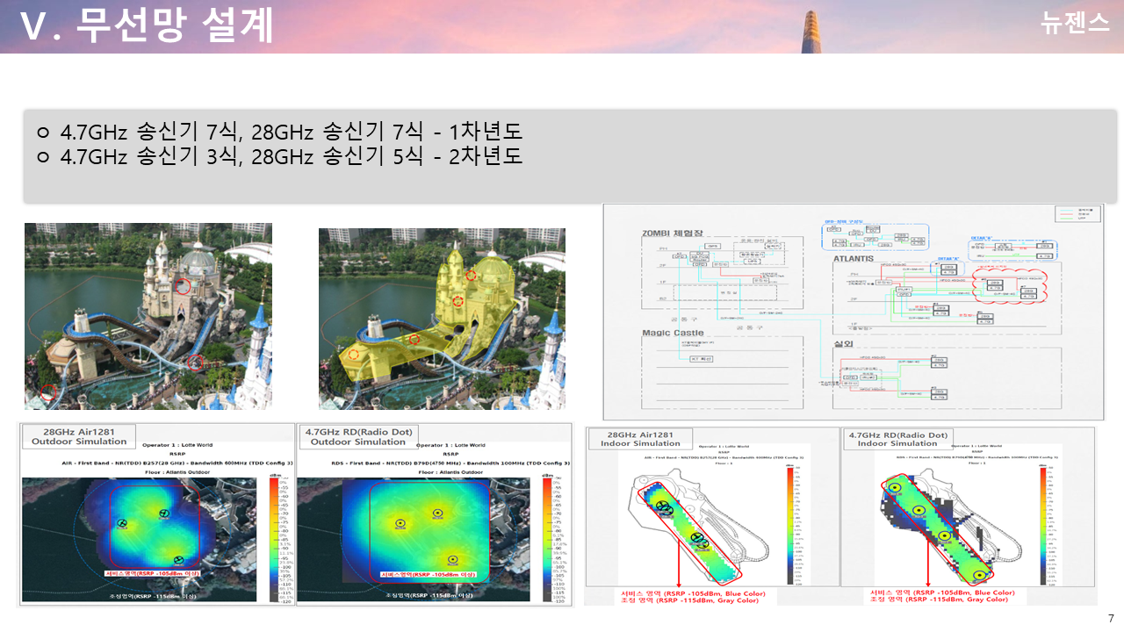Click the red circle marker on castle tower in unhighlighted photo

click(182, 285)
